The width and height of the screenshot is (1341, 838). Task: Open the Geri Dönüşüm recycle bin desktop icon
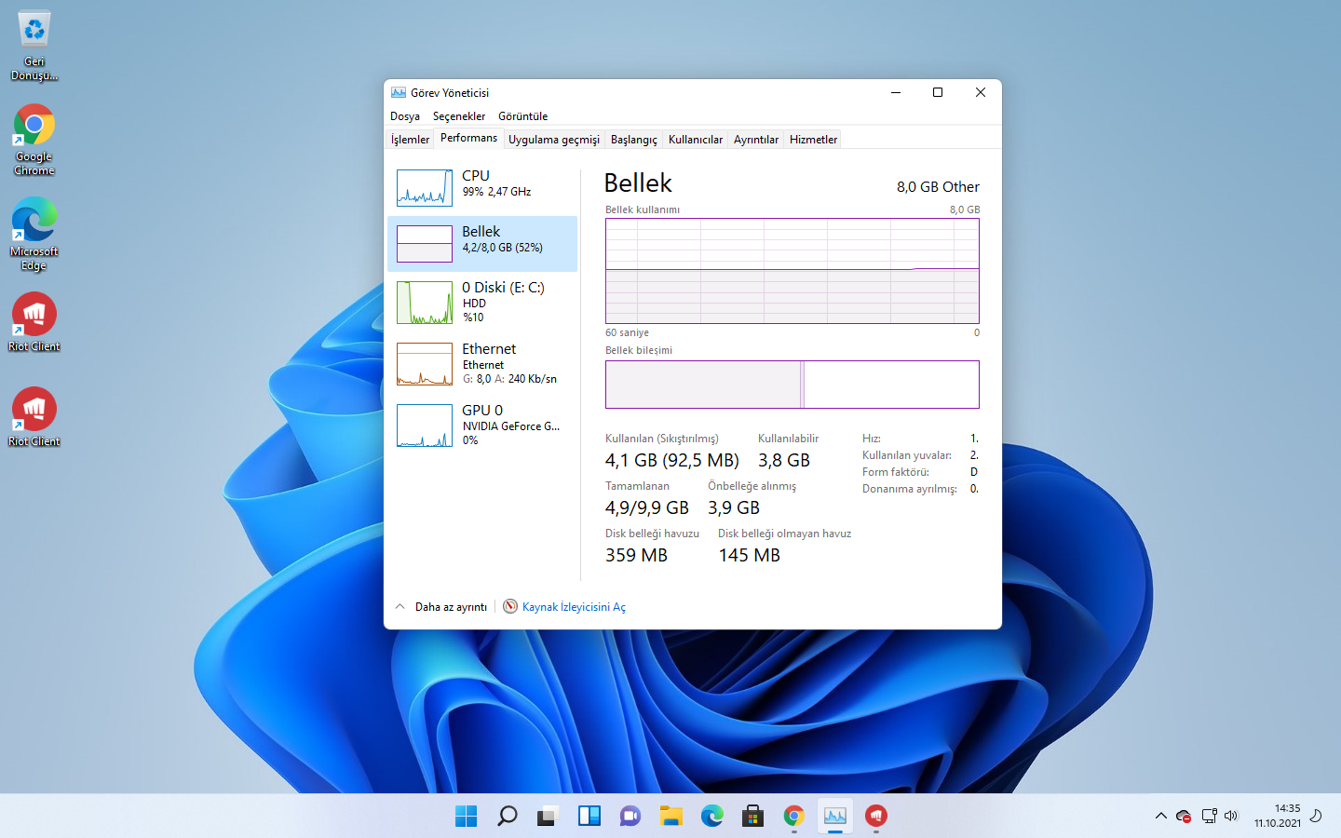tap(34, 46)
